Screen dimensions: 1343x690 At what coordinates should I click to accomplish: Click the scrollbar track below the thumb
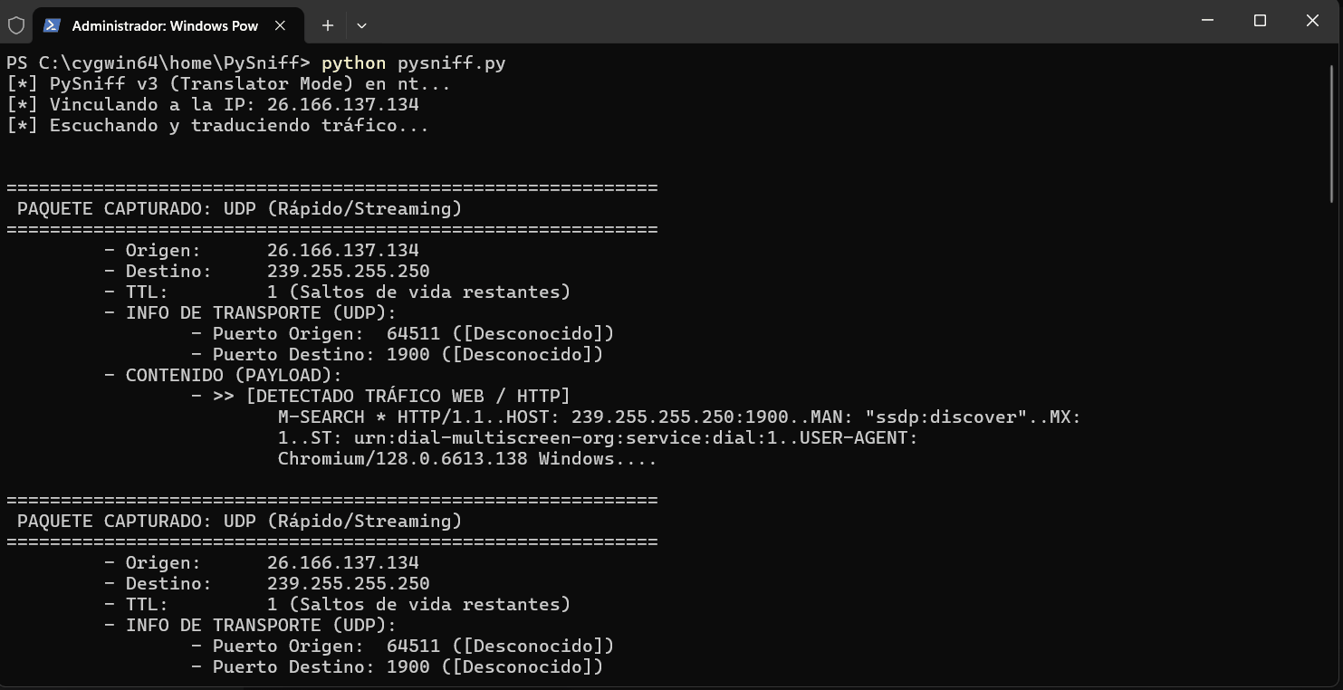(1333, 444)
